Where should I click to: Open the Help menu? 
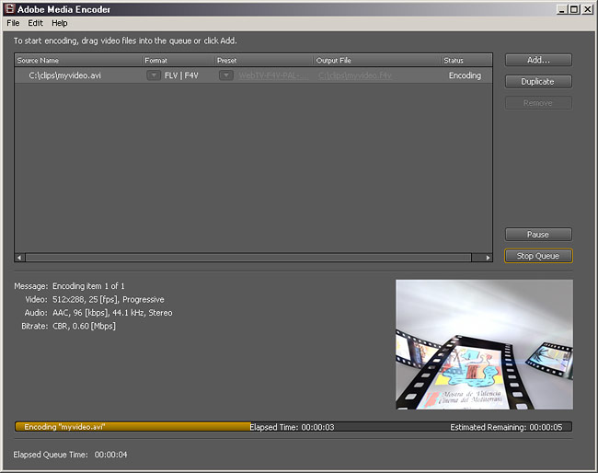click(60, 23)
